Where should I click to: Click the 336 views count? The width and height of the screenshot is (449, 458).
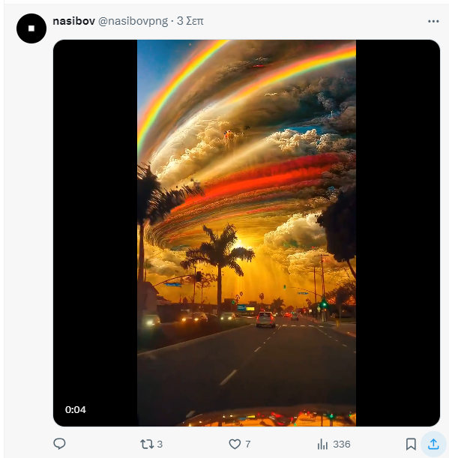click(342, 445)
